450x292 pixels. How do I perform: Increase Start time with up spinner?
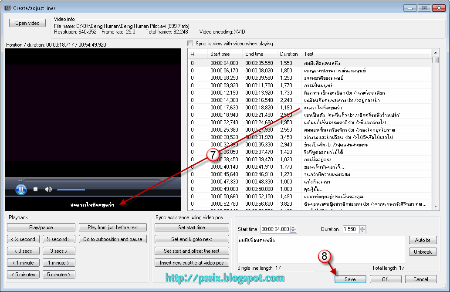[293, 227]
